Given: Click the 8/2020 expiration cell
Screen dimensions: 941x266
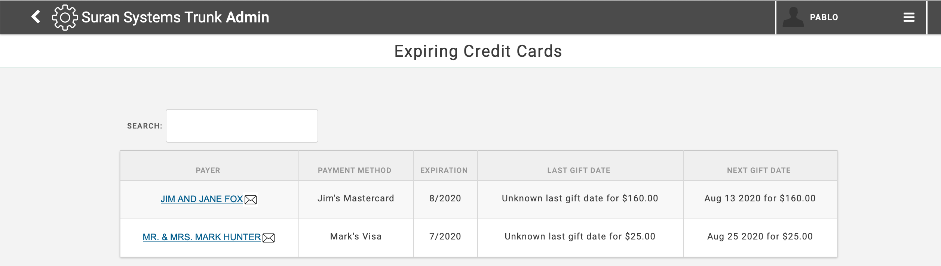Looking at the screenshot, I should (x=445, y=198).
